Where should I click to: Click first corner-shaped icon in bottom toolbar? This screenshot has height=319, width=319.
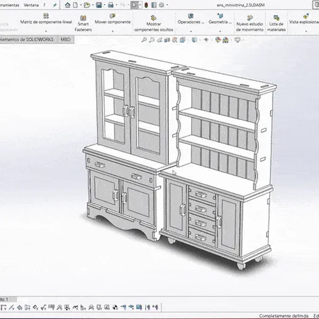3,308
